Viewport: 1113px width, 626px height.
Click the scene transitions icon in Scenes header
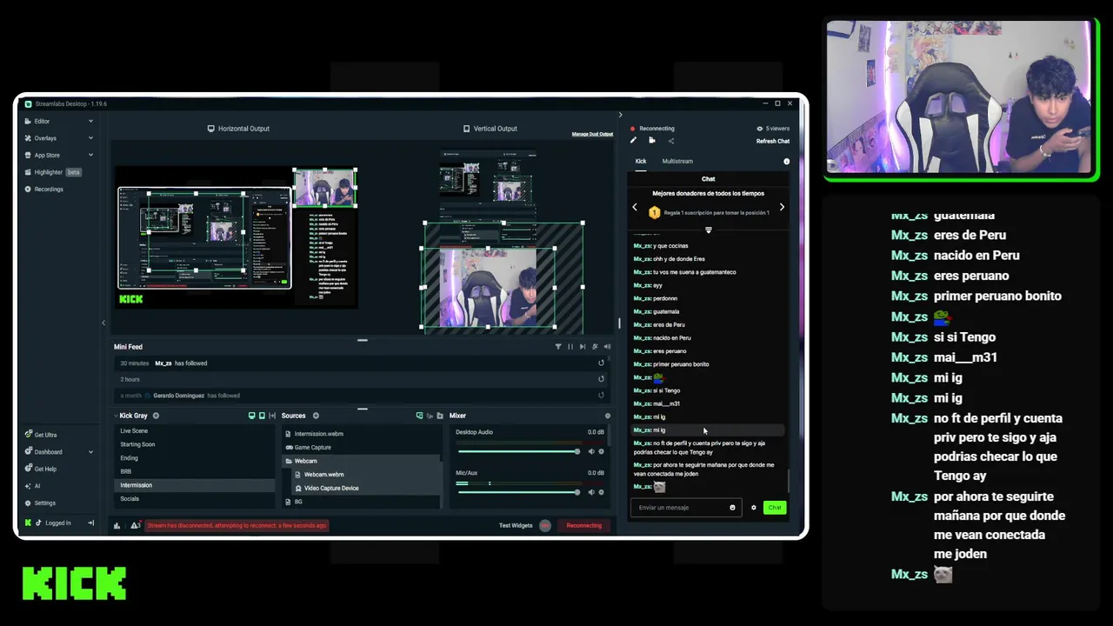(272, 416)
